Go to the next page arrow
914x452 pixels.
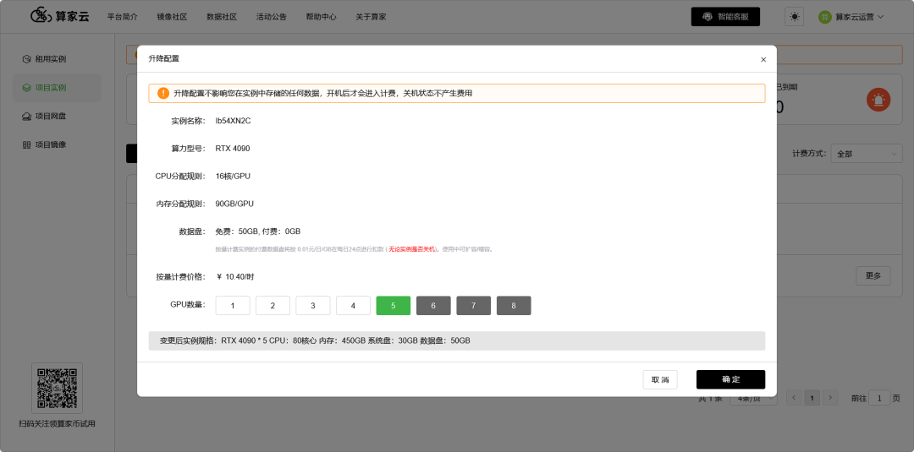[831, 398]
